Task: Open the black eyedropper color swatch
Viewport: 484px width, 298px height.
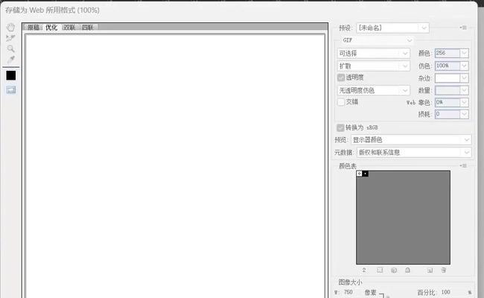Action: point(11,75)
